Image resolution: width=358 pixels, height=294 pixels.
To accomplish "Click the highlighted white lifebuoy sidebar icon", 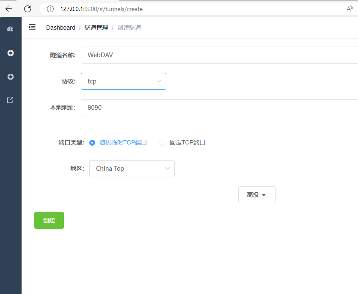I will click(11, 53).
